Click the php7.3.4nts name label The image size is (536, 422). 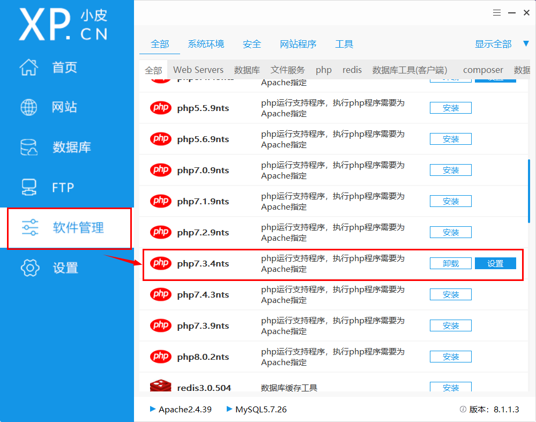click(203, 264)
